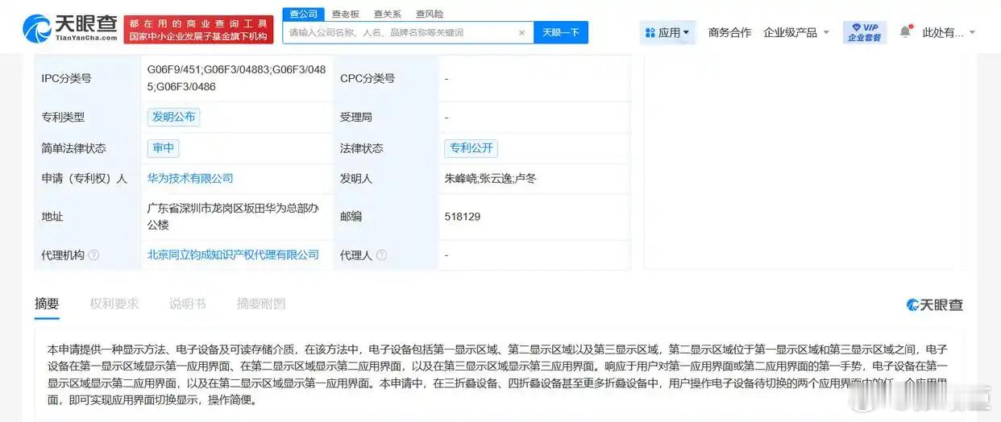
Task: Select the inventors 朱峰峣;张云逸;卢冬
Action: point(490,178)
